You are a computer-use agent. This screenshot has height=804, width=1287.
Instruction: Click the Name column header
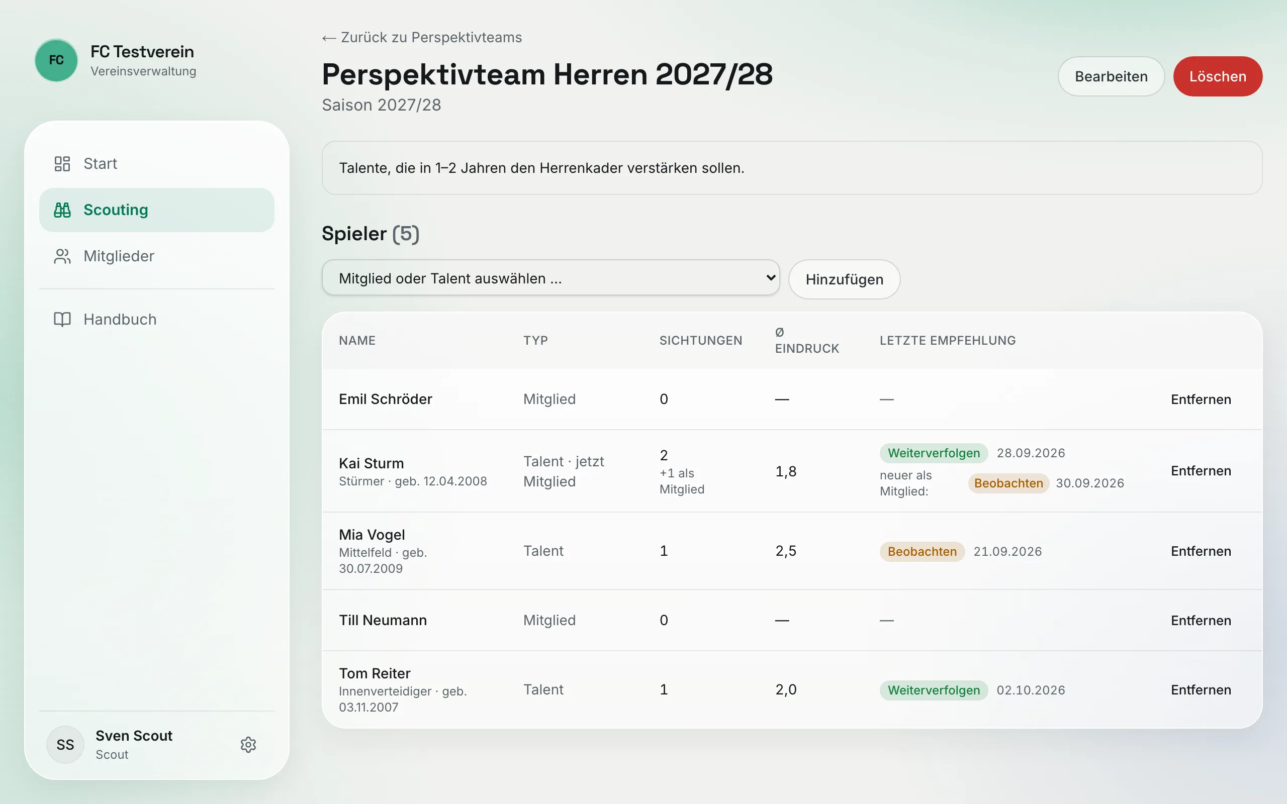pos(357,340)
